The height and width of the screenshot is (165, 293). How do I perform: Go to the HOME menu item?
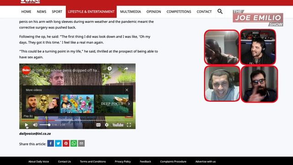(x=26, y=11)
